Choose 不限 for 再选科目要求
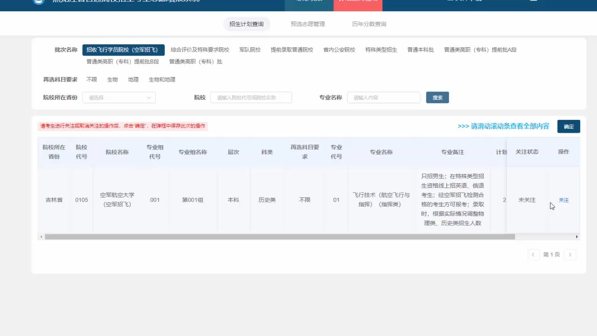The image size is (597, 336). point(91,80)
